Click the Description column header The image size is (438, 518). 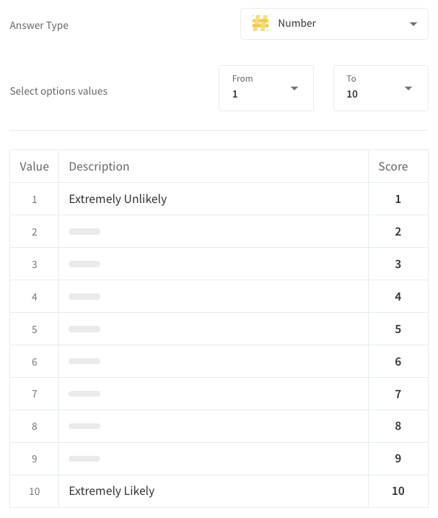coord(99,166)
